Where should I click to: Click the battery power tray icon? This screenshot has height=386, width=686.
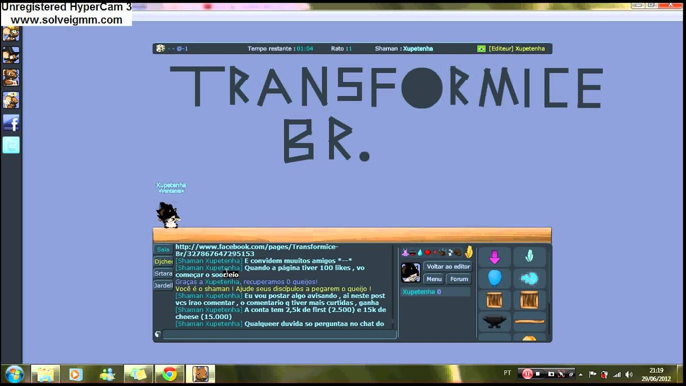pyautogui.click(x=605, y=374)
